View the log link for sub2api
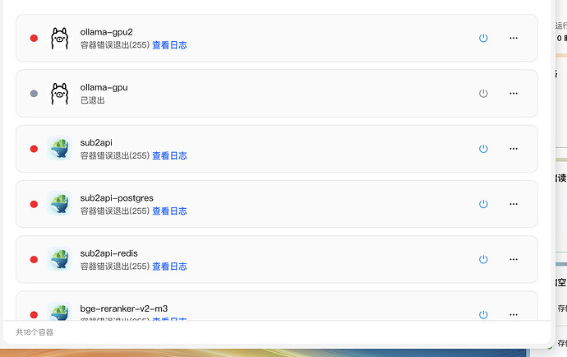 tap(169, 155)
